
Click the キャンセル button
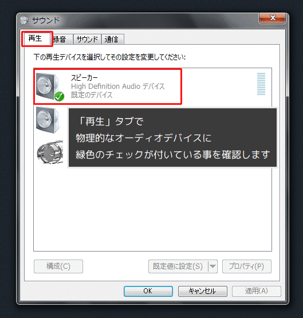(202, 291)
